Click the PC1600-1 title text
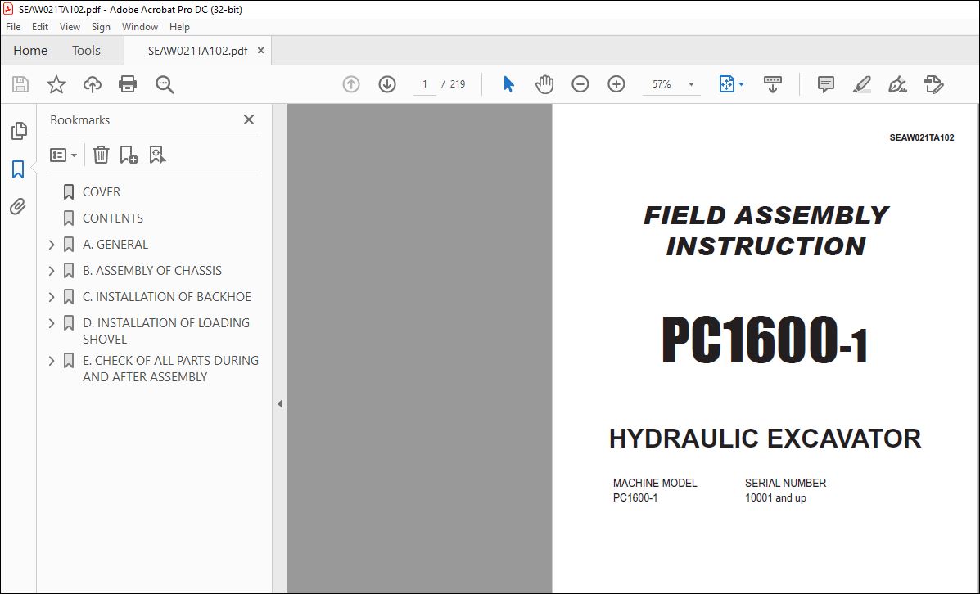This screenshot has height=594, width=980. [765, 340]
